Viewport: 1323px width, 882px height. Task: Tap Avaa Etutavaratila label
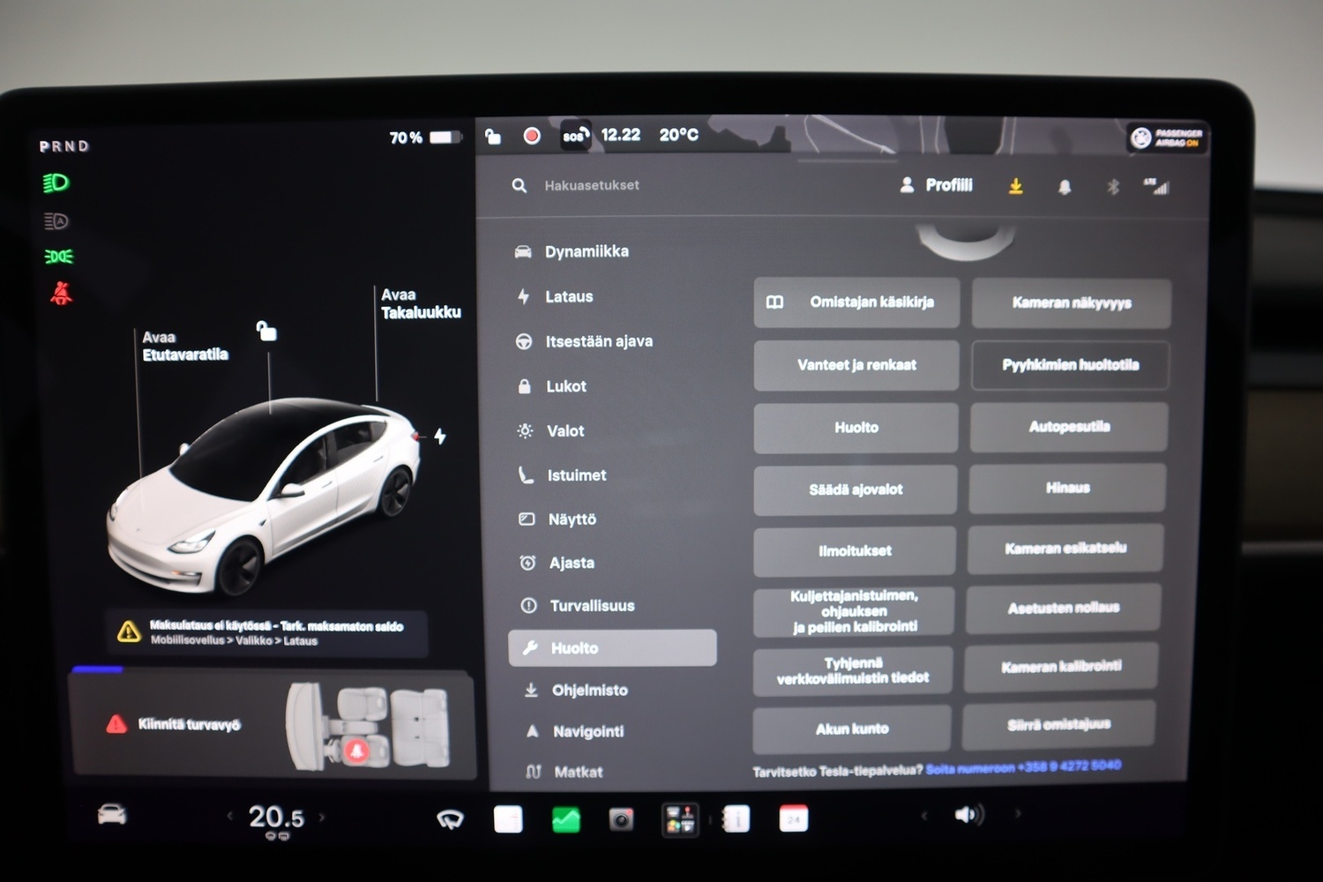coord(185,346)
